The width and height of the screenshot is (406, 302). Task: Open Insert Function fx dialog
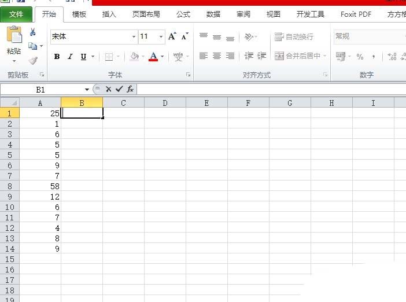point(130,89)
